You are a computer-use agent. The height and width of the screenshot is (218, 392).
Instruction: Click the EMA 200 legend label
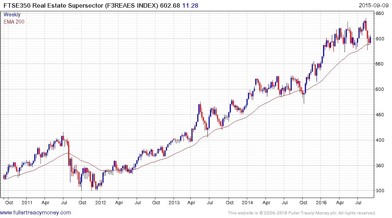pos(14,22)
